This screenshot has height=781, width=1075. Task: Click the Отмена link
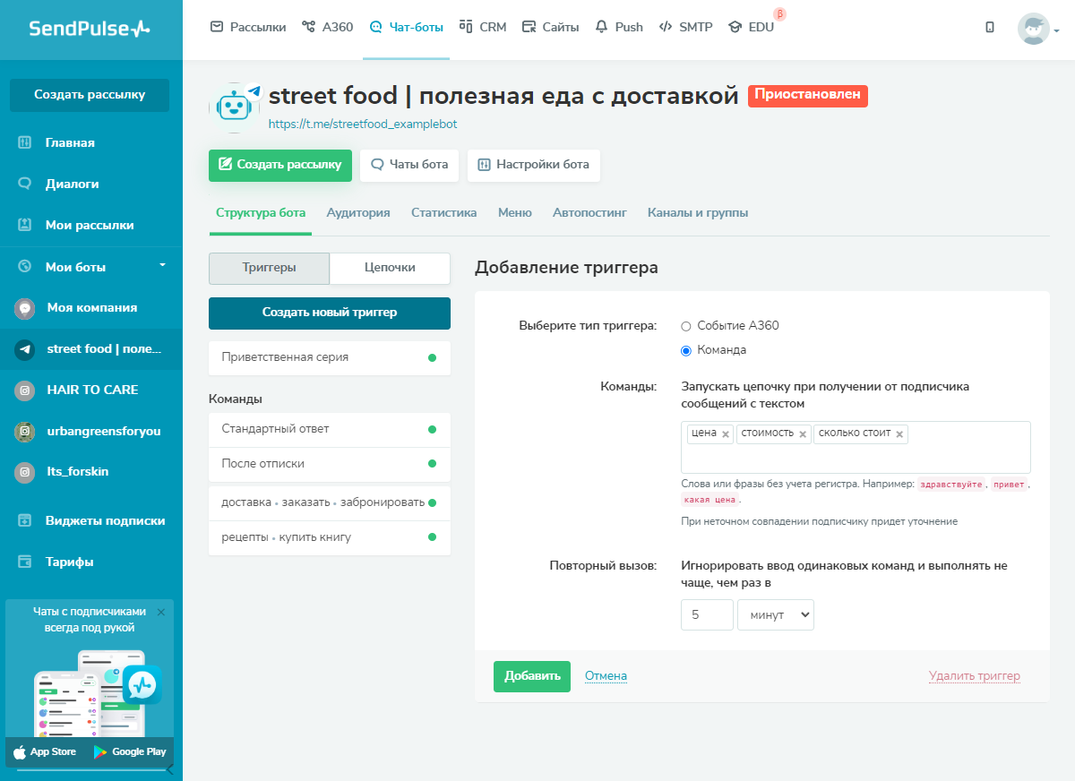click(606, 676)
